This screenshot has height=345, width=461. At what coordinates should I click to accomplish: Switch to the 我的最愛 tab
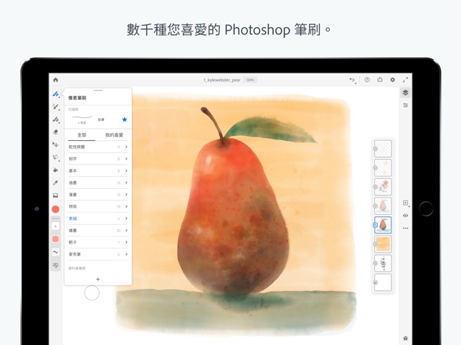pyautogui.click(x=114, y=135)
